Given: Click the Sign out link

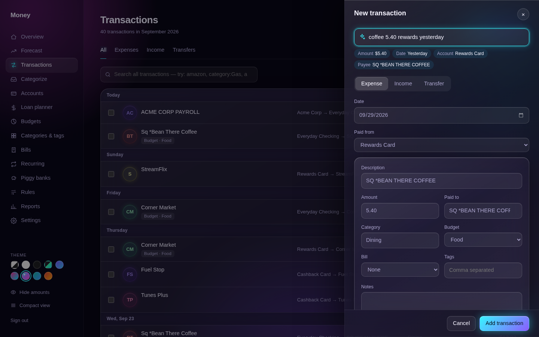Looking at the screenshot, I should pos(19,321).
